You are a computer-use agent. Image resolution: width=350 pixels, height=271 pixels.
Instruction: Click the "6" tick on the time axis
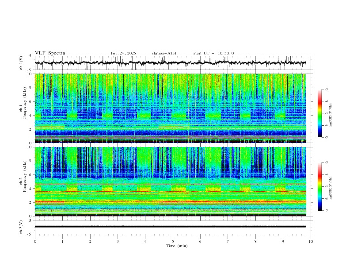(200, 241)
